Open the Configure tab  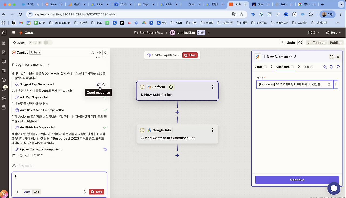pos(285,67)
